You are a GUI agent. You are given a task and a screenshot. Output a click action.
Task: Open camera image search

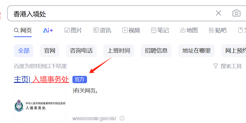[x=236, y=13]
